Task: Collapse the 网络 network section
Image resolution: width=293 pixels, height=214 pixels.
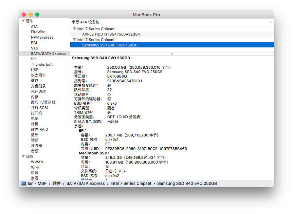Action: [x=23, y=156]
